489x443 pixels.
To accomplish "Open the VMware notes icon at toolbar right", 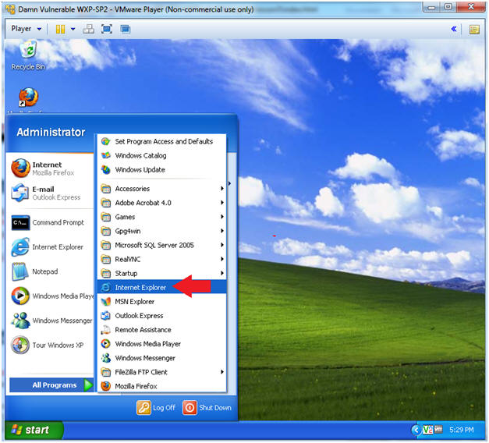I will click(474, 30).
